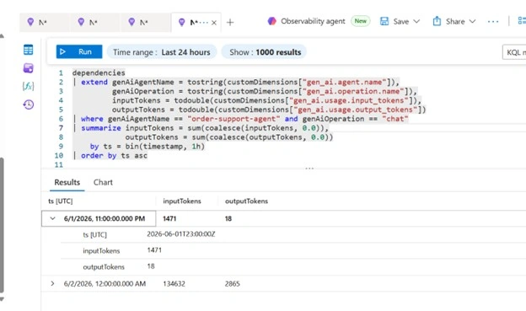Add a new query tab

tap(230, 23)
